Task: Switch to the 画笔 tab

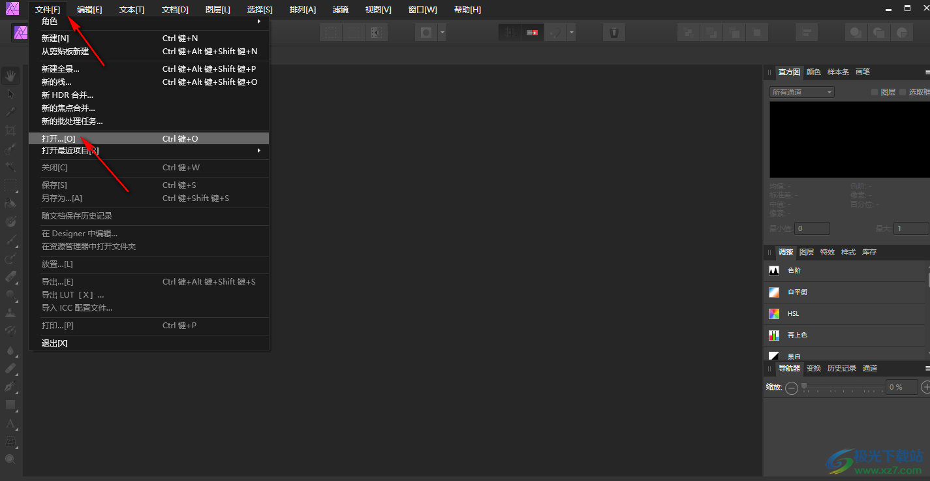Action: [863, 72]
